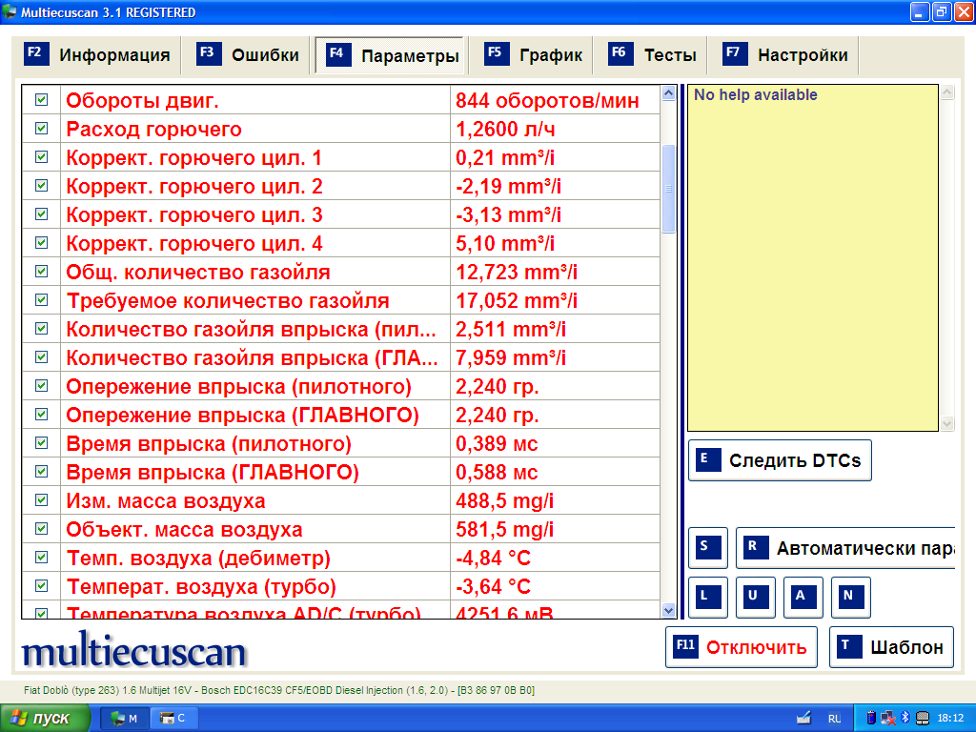Uncheck the Обороты двиг. parameter

pyautogui.click(x=41, y=100)
